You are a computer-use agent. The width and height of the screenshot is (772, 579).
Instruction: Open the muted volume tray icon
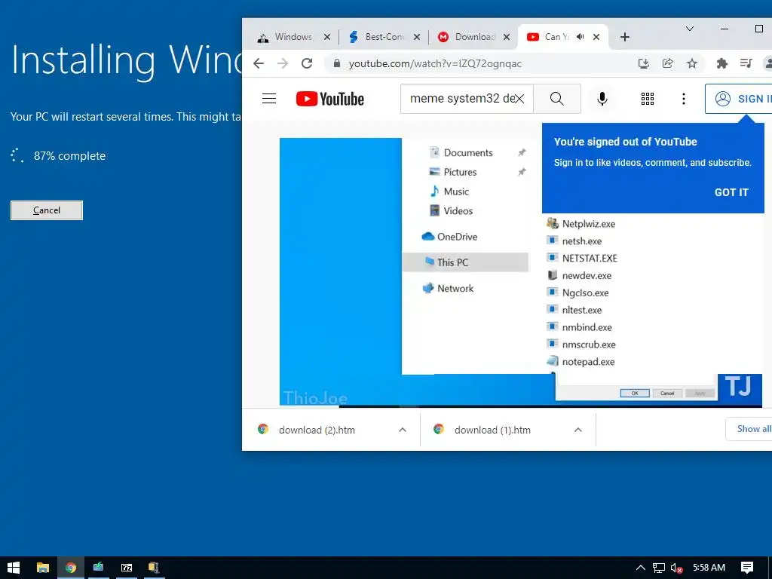click(676, 568)
